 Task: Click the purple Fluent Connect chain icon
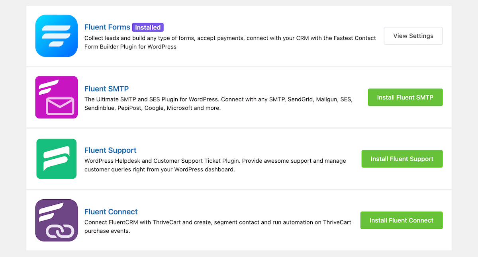click(56, 220)
